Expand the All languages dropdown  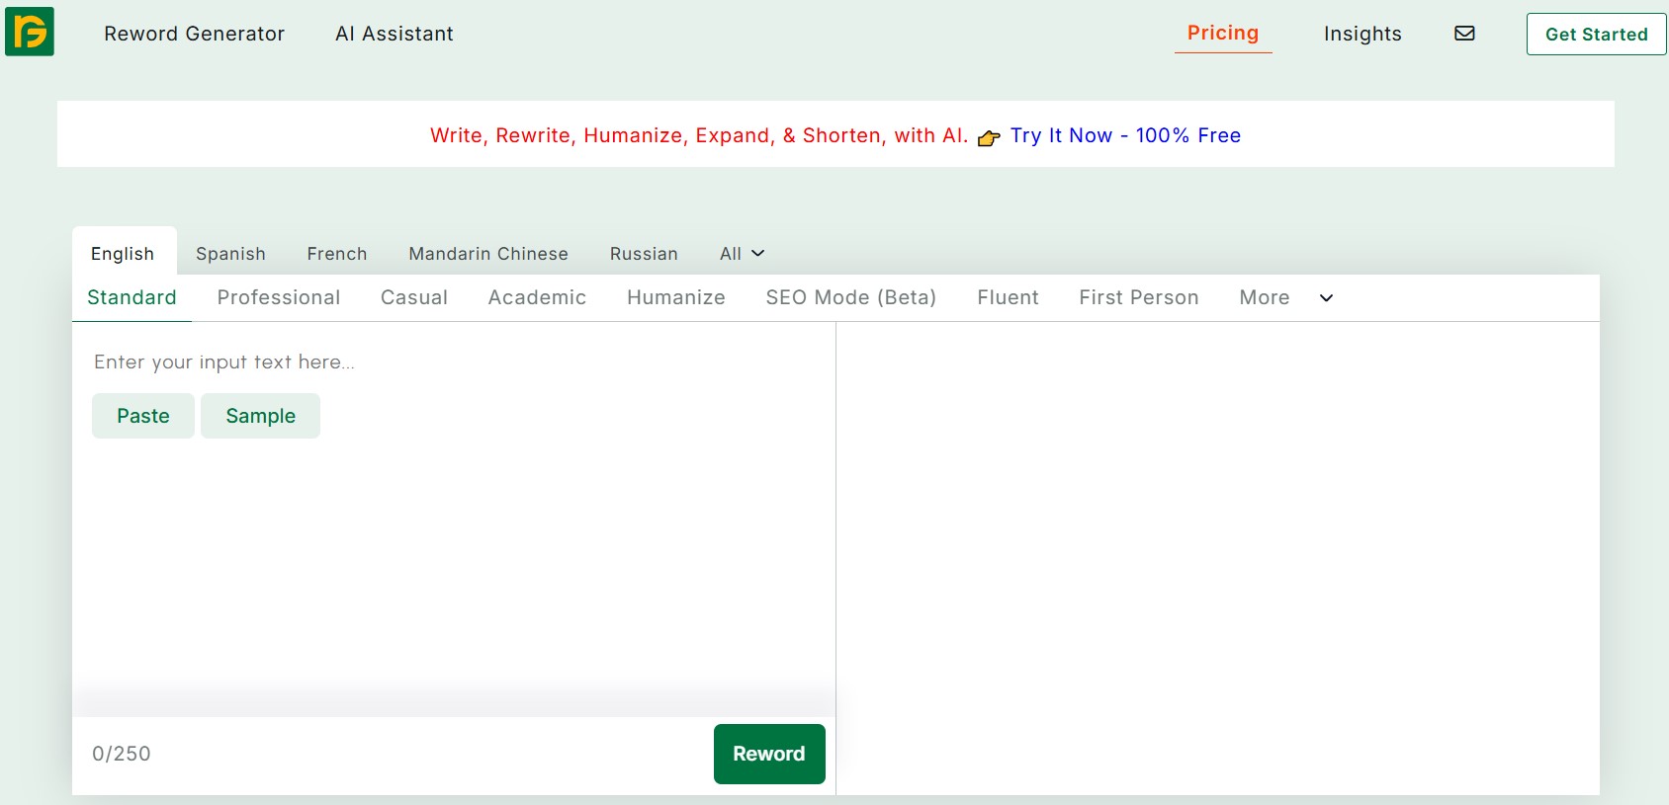[742, 254]
